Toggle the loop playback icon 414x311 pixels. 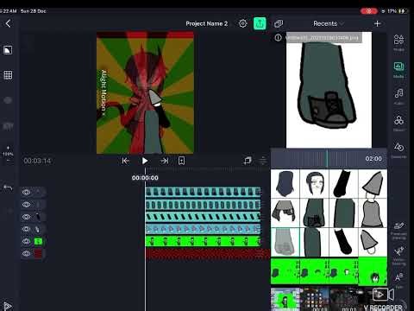point(248,161)
